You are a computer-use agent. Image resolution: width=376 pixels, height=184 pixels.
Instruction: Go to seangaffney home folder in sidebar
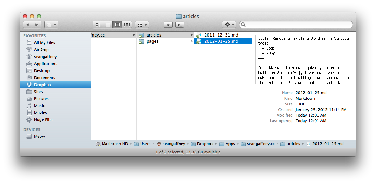tap(46, 57)
